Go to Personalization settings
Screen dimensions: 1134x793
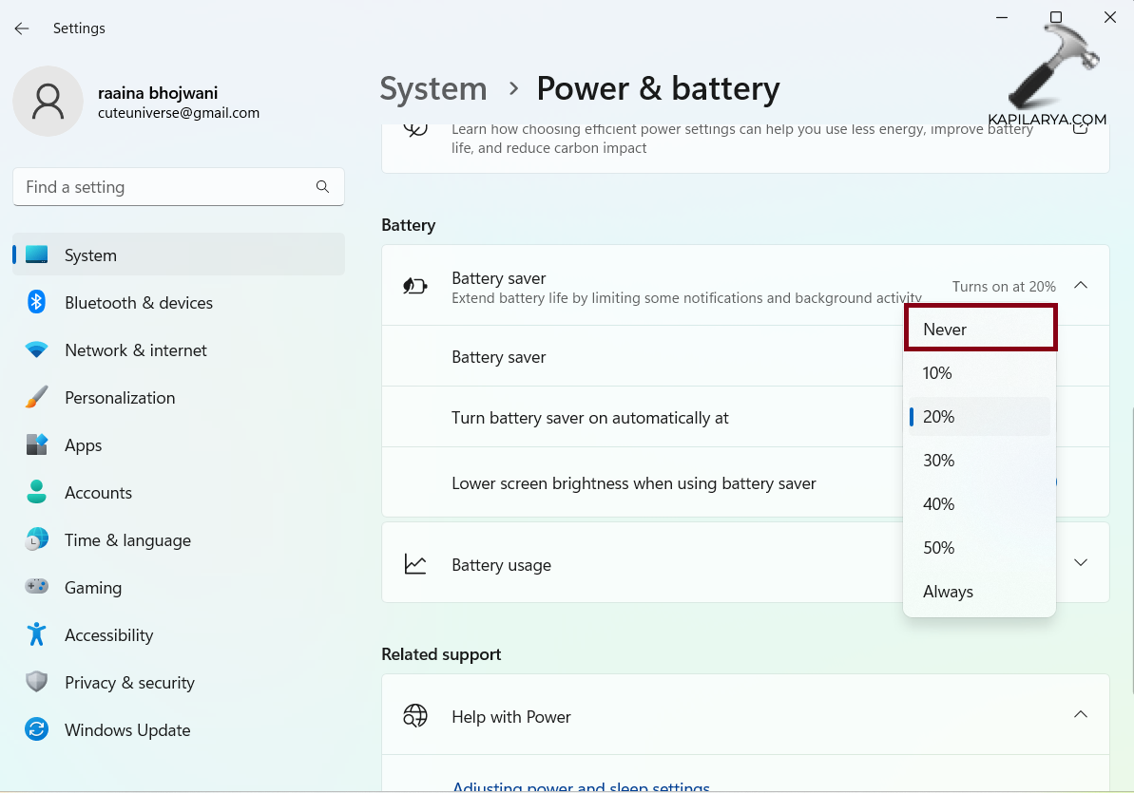[x=119, y=398]
